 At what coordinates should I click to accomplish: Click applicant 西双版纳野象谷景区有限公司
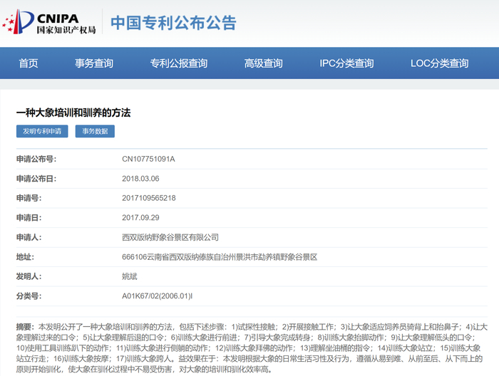[x=170, y=237]
